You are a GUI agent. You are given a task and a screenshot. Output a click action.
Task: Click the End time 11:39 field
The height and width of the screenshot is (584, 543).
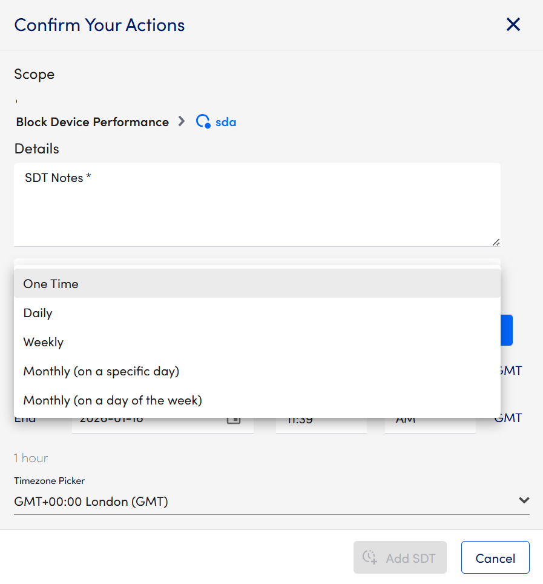321,421
